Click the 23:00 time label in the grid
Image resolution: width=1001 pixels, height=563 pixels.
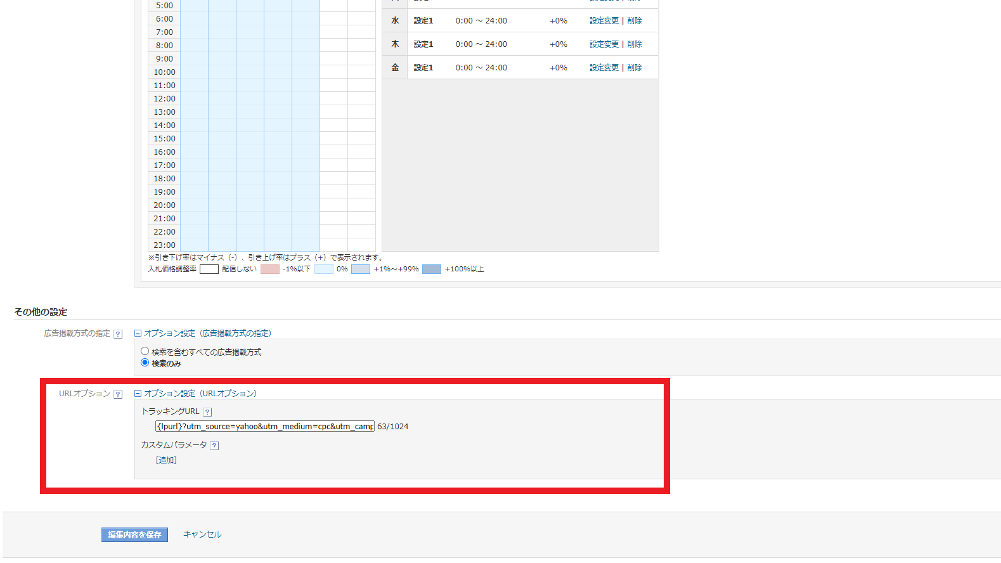click(x=165, y=245)
